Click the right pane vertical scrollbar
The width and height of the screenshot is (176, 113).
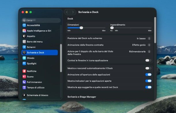pyautogui.click(x=155, y=30)
